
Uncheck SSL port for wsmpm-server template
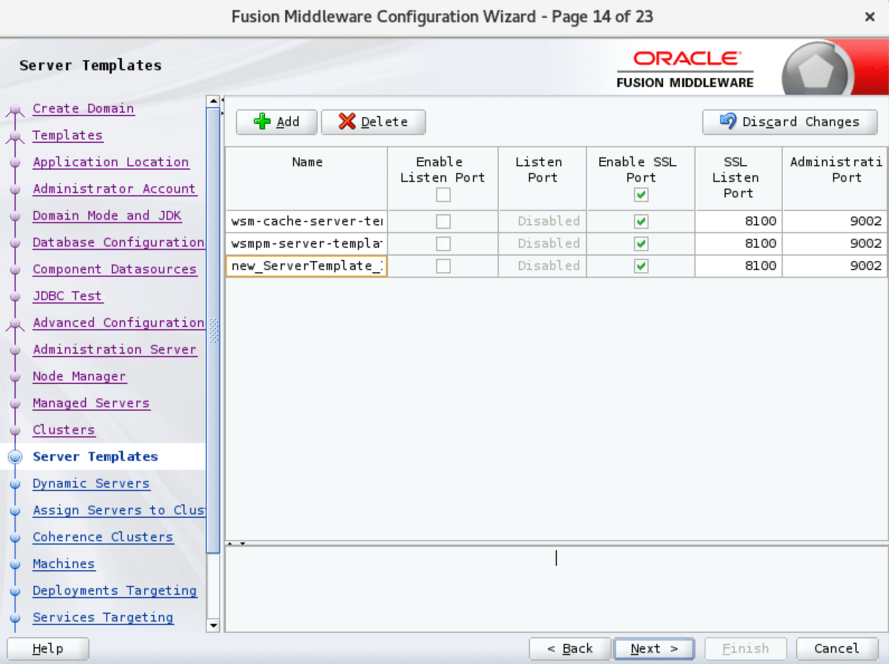tap(641, 244)
